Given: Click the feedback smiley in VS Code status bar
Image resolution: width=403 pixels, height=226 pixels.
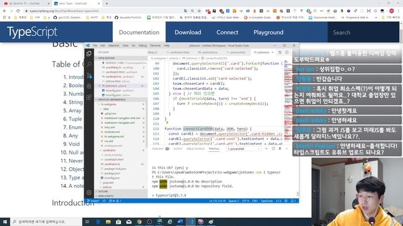Looking at the screenshot, I should click(x=286, y=201).
